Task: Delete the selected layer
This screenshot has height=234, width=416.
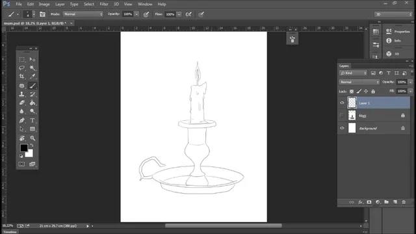Action: [404, 202]
